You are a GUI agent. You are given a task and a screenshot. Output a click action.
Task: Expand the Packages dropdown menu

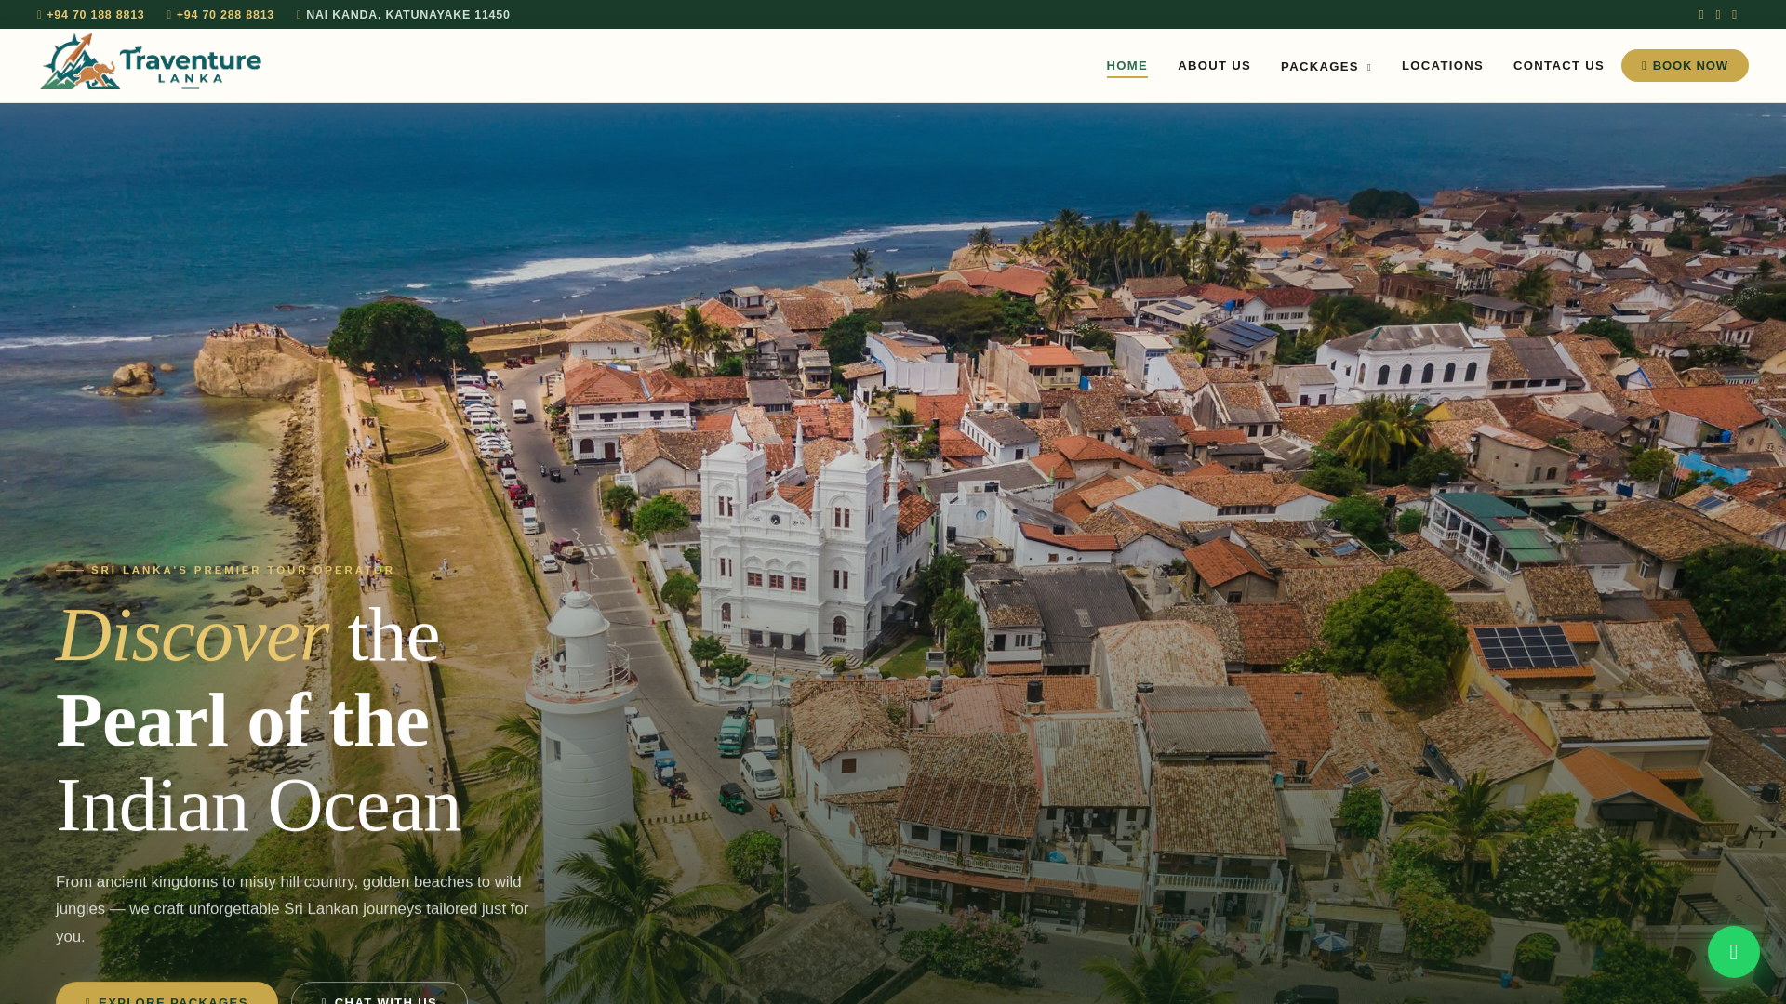(x=1326, y=67)
